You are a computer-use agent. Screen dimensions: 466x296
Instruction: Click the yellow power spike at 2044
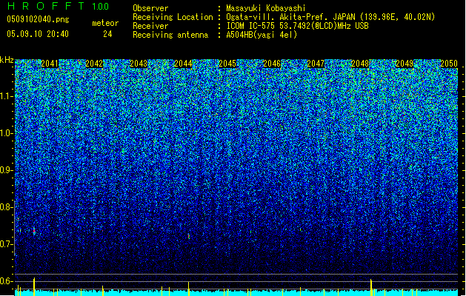188,289
